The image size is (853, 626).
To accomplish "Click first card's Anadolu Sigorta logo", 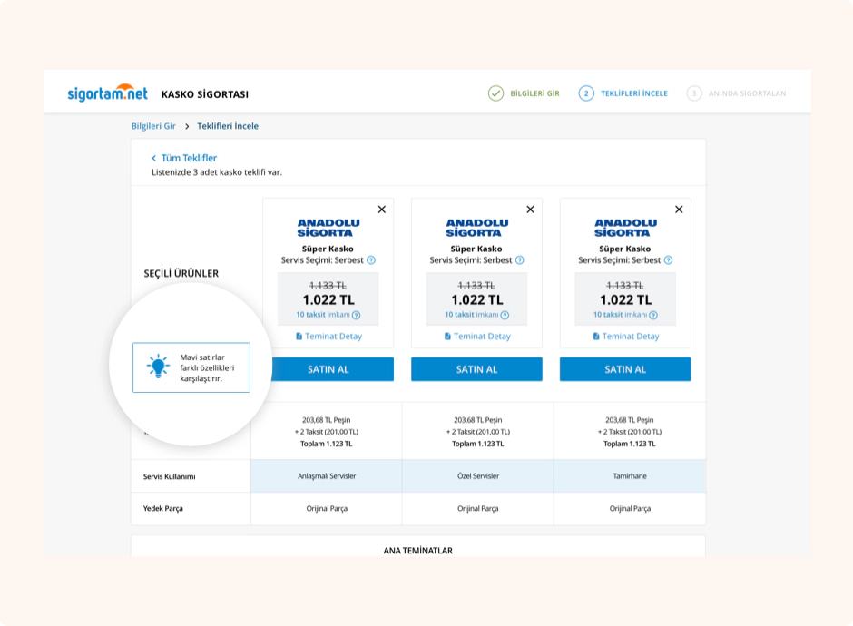I will coord(328,228).
